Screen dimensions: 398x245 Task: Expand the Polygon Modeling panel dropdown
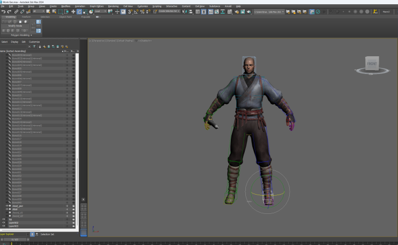pos(21,35)
